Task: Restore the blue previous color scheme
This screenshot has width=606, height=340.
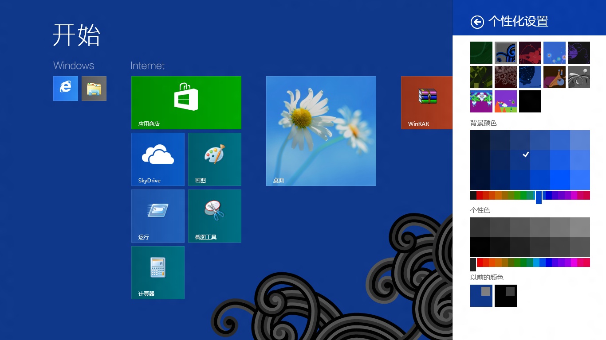Action: (481, 296)
